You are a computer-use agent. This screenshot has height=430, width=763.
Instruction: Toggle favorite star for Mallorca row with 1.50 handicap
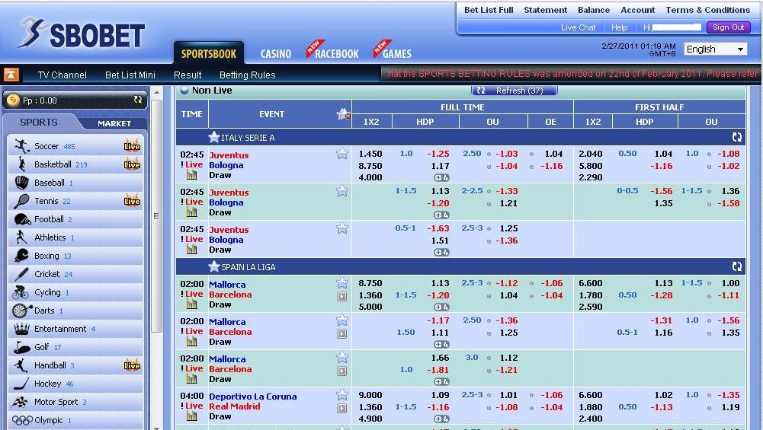coord(342,320)
